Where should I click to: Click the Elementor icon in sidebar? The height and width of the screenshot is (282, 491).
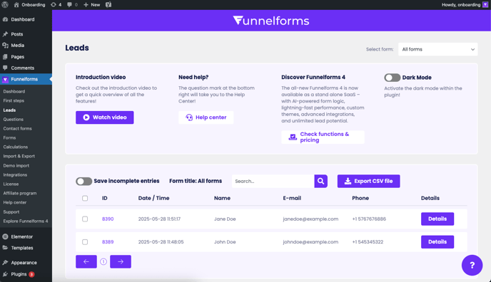[x=5, y=236]
